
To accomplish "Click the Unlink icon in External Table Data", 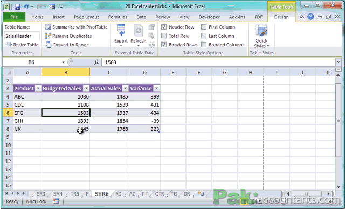I will 151,45.
